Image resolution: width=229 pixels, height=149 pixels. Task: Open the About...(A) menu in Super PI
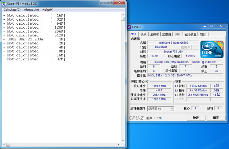[31, 10]
